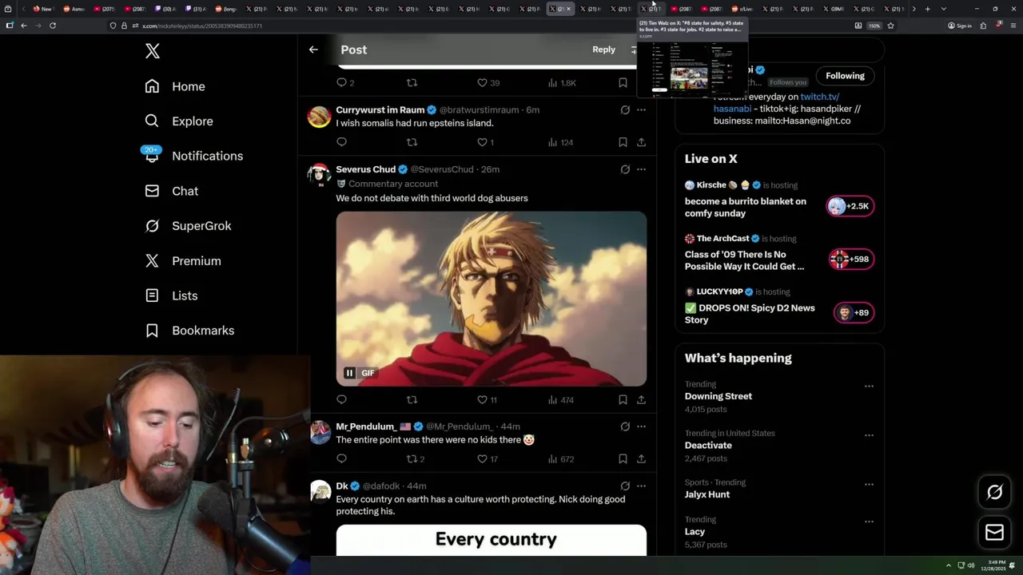View analytics of Currywurst im Raum's post

(x=561, y=142)
